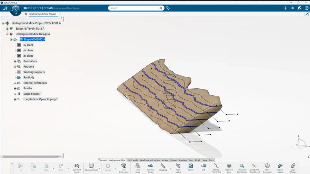
Task: Switch to the Volume tab
Action: [x=165, y=160]
